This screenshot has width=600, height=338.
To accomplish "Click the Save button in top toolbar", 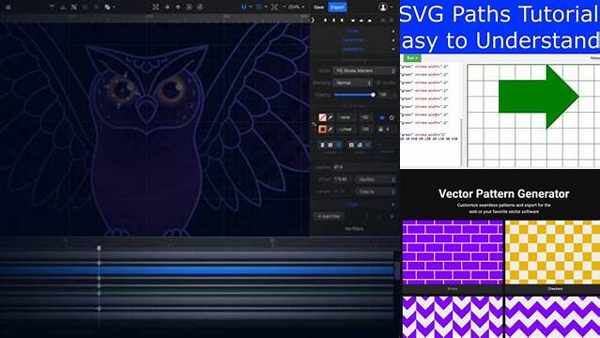I will click(x=318, y=7).
